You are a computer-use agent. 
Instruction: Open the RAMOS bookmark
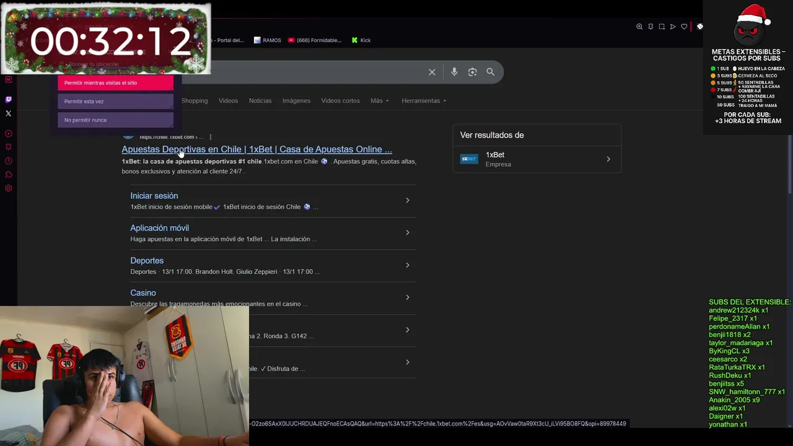[267, 40]
